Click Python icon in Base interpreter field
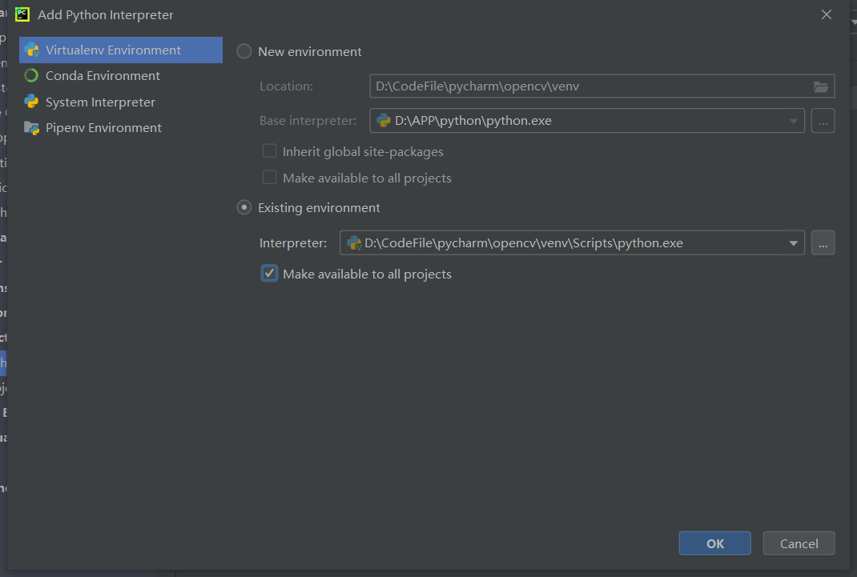This screenshot has height=577, width=857. tap(384, 121)
